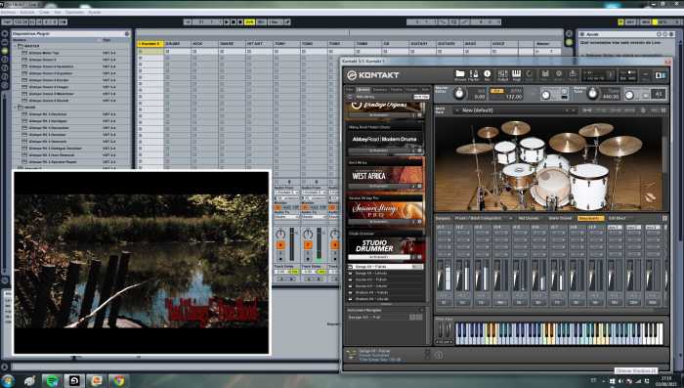This screenshot has height=388, width=684.
Task: Click the Record button in Ableton transport
Action: [x=240, y=22]
